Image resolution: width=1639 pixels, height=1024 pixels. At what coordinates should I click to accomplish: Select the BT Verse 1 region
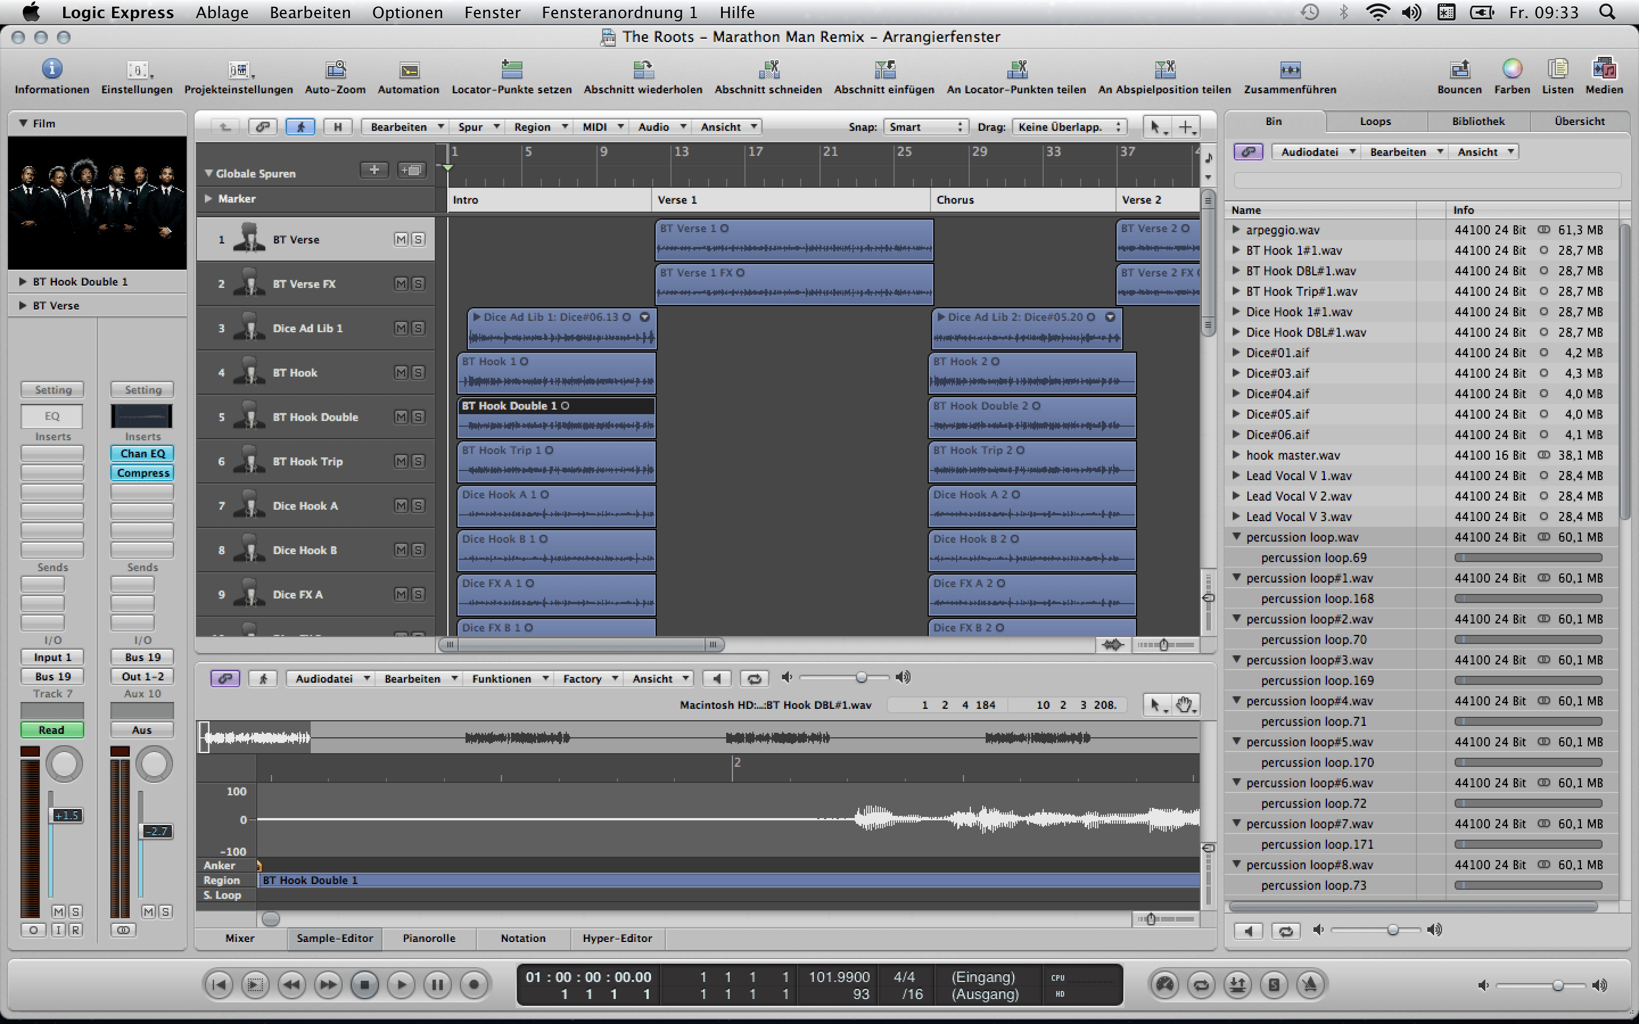pyautogui.click(x=794, y=240)
